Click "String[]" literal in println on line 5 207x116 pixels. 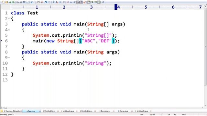point(98,35)
